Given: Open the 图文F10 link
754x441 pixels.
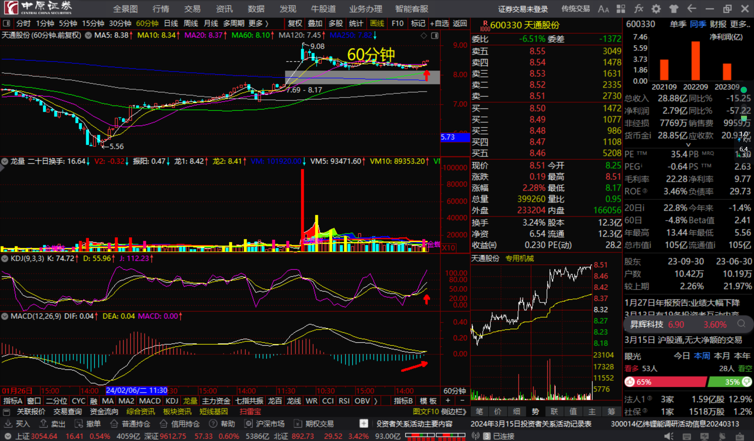Looking at the screenshot, I should coord(426,412).
